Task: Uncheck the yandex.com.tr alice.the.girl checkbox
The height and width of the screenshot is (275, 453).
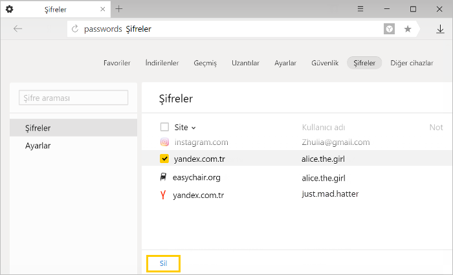Action: tap(164, 159)
